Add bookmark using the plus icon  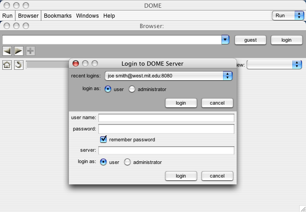30,51
